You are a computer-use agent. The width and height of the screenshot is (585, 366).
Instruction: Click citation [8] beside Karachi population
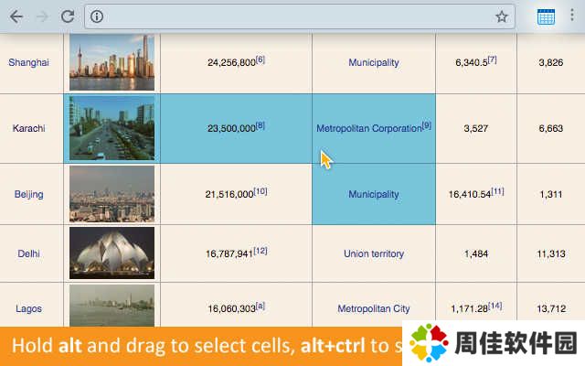pos(260,125)
